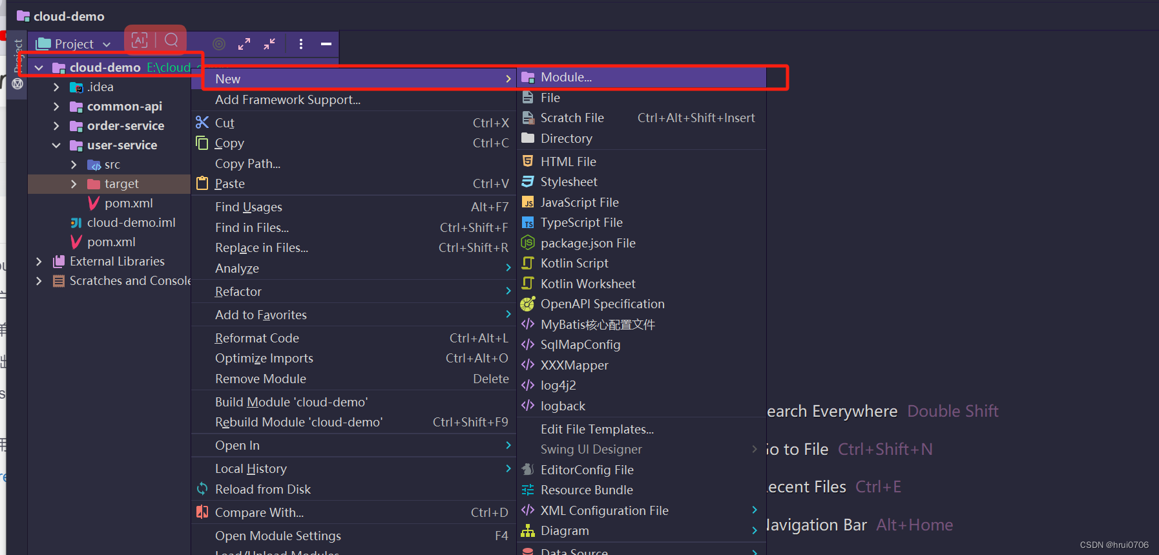Image resolution: width=1159 pixels, height=555 pixels.
Task: Click the JavaScript File icon
Action: (x=528, y=202)
